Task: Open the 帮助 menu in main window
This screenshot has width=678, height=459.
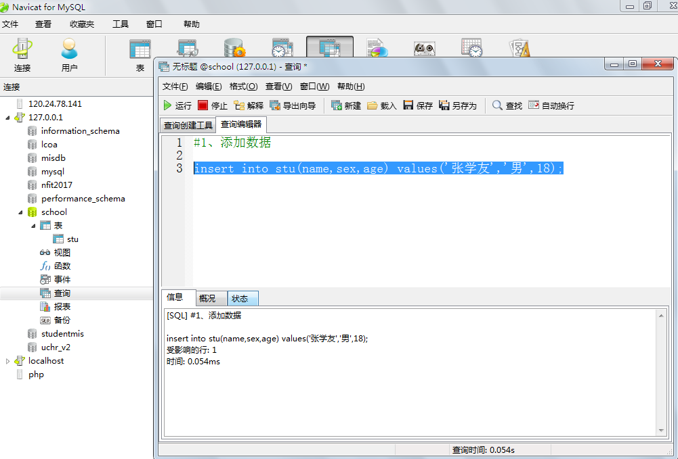Action: tap(192, 24)
